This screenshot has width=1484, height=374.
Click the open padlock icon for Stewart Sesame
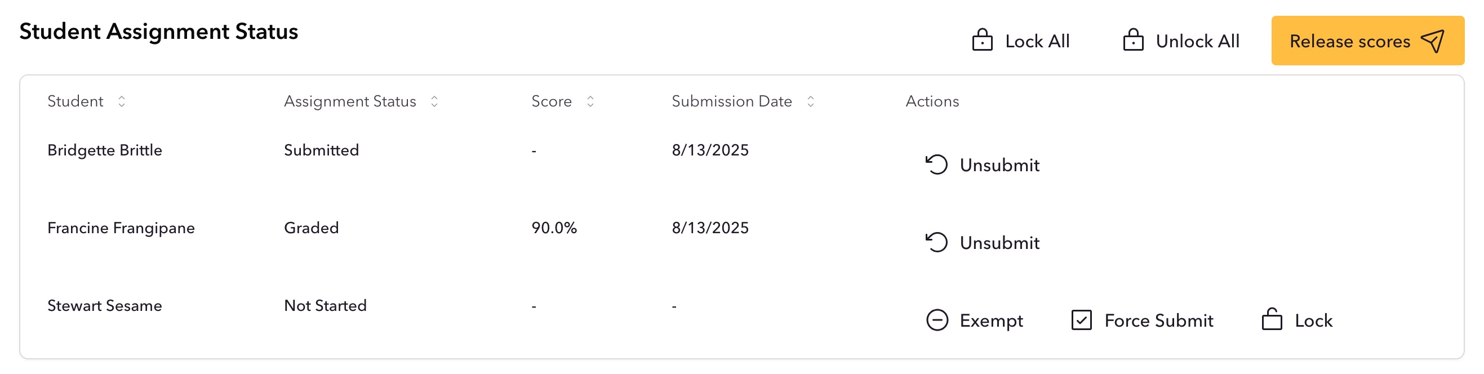(x=1272, y=319)
